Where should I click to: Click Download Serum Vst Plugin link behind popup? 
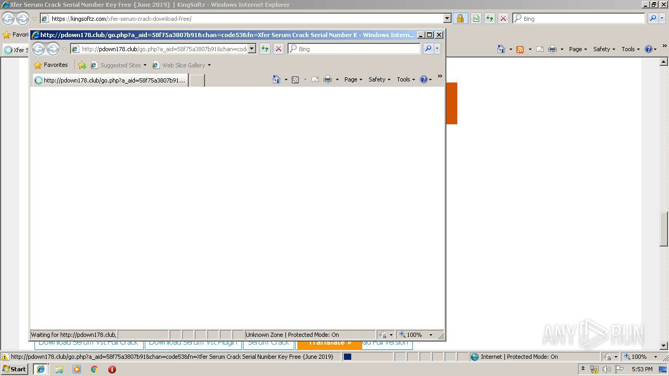pyautogui.click(x=193, y=343)
